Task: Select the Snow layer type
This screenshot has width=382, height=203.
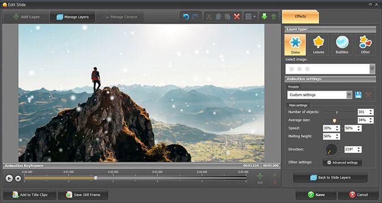Action: [x=295, y=45]
